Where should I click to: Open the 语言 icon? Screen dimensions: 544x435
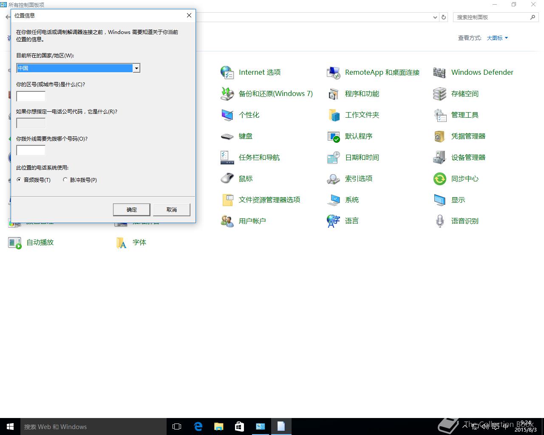[334, 221]
